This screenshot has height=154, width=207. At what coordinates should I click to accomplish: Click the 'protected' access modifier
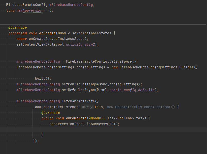coord(18,33)
